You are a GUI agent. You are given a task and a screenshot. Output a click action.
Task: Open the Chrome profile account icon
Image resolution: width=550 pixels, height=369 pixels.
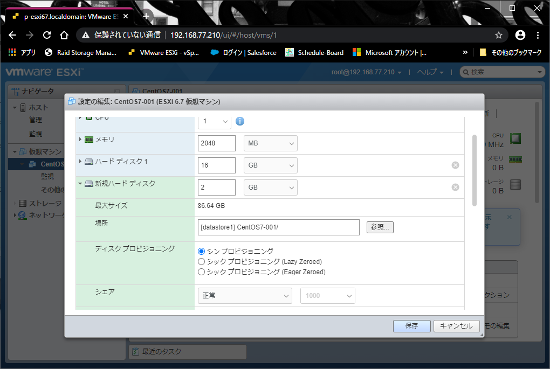point(520,35)
